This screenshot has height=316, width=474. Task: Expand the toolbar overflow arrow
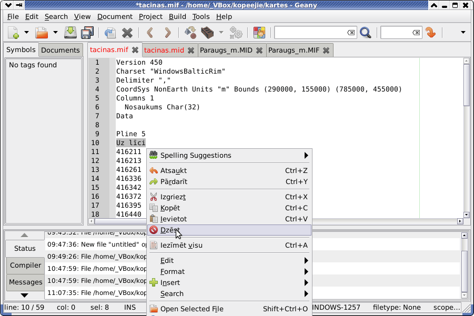pos(463,32)
